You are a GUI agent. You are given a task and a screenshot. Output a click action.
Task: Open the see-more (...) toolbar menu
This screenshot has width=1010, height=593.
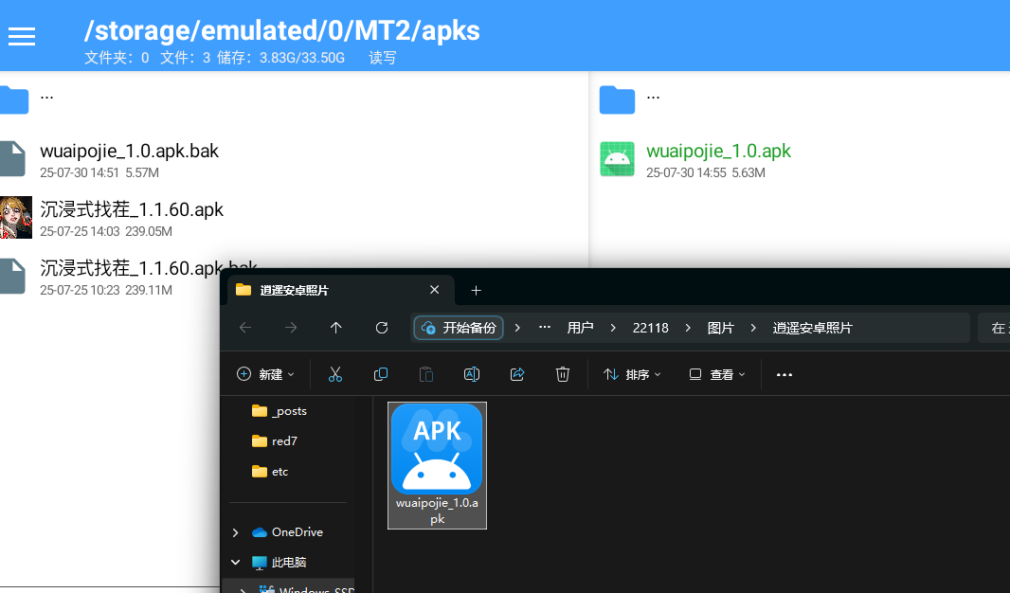pos(784,374)
